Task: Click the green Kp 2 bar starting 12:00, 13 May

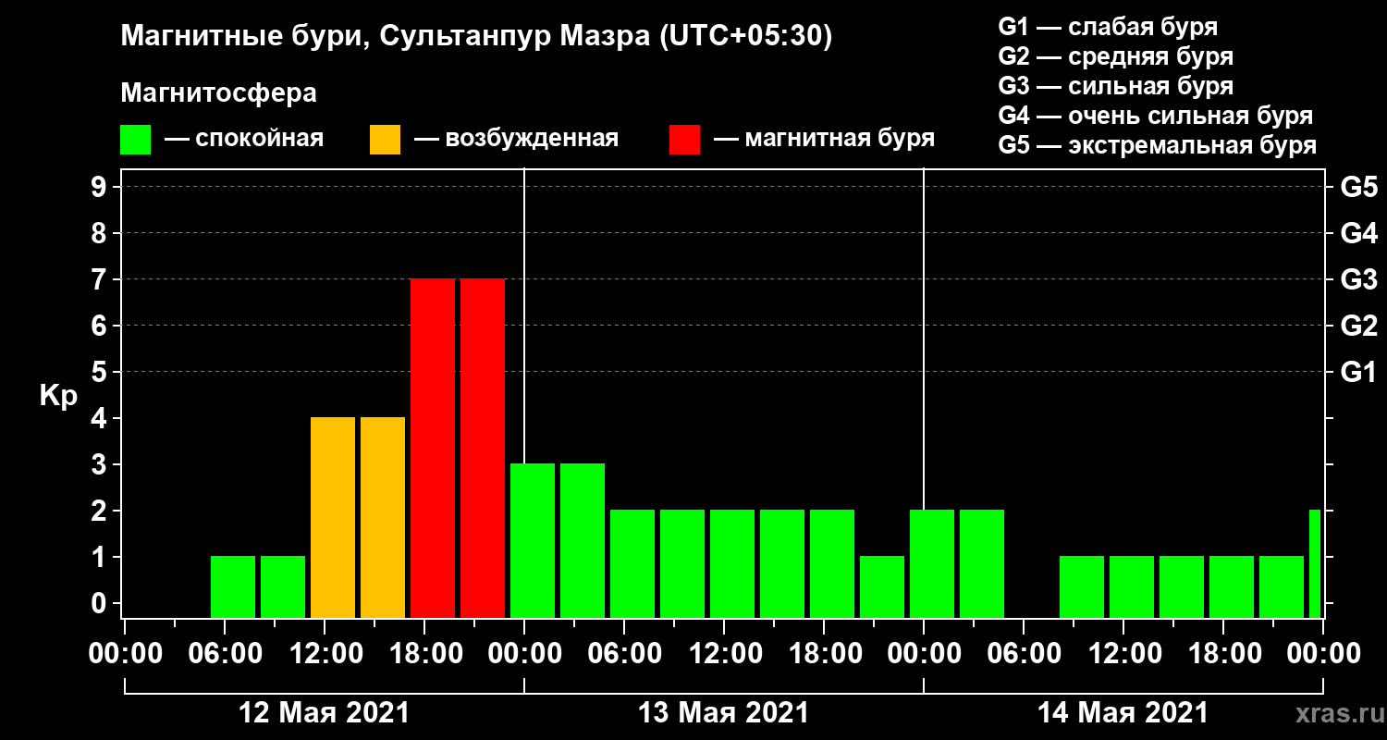Action: click(x=732, y=563)
